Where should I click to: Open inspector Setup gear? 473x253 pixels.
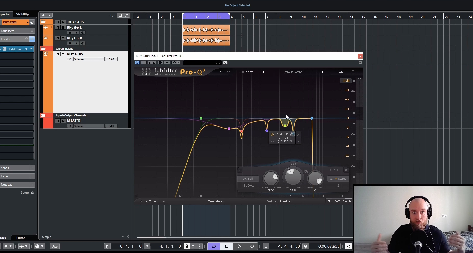point(32,193)
